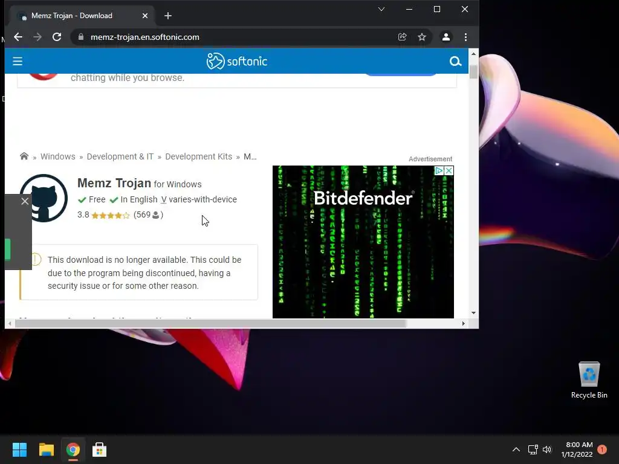This screenshot has height=464, width=619.
Task: Open File Explorer from taskbar
Action: [46, 449]
